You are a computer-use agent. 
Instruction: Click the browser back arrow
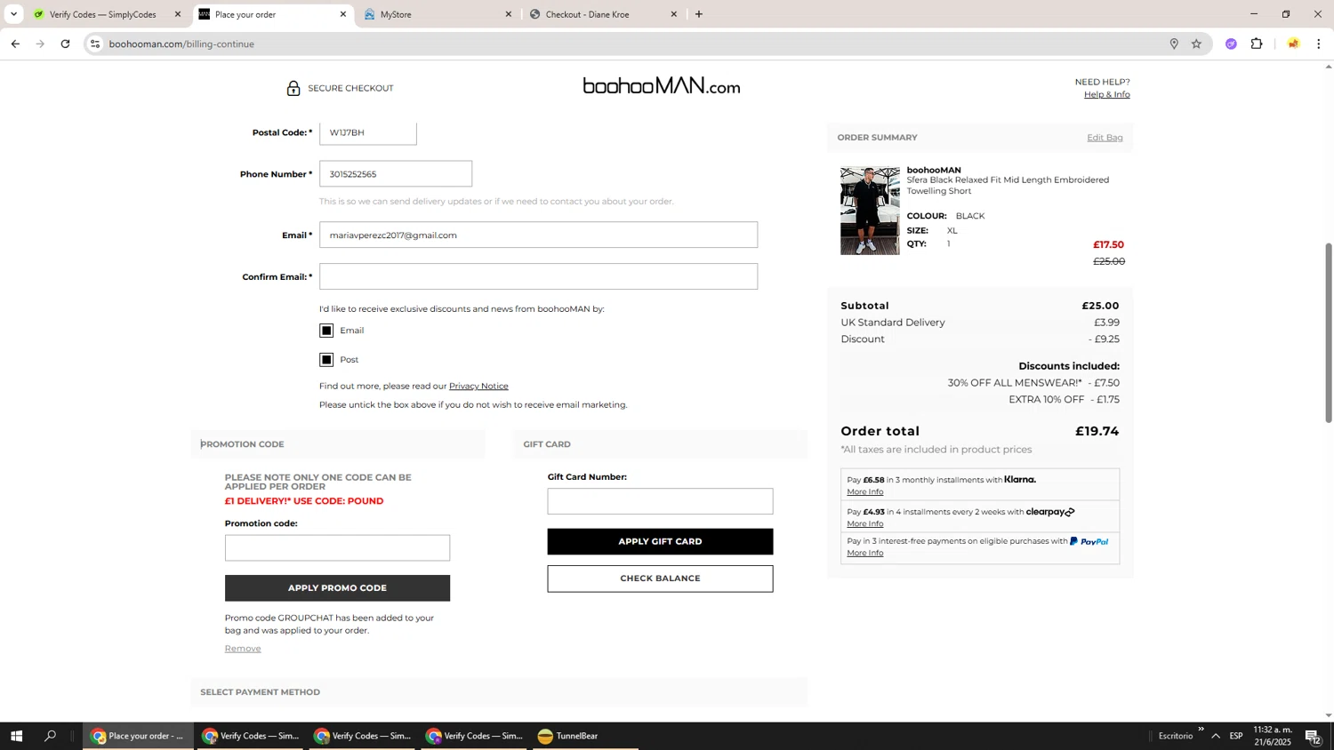pos(15,44)
